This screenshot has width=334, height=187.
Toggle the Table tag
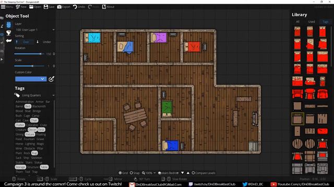pyautogui.click(x=44, y=167)
